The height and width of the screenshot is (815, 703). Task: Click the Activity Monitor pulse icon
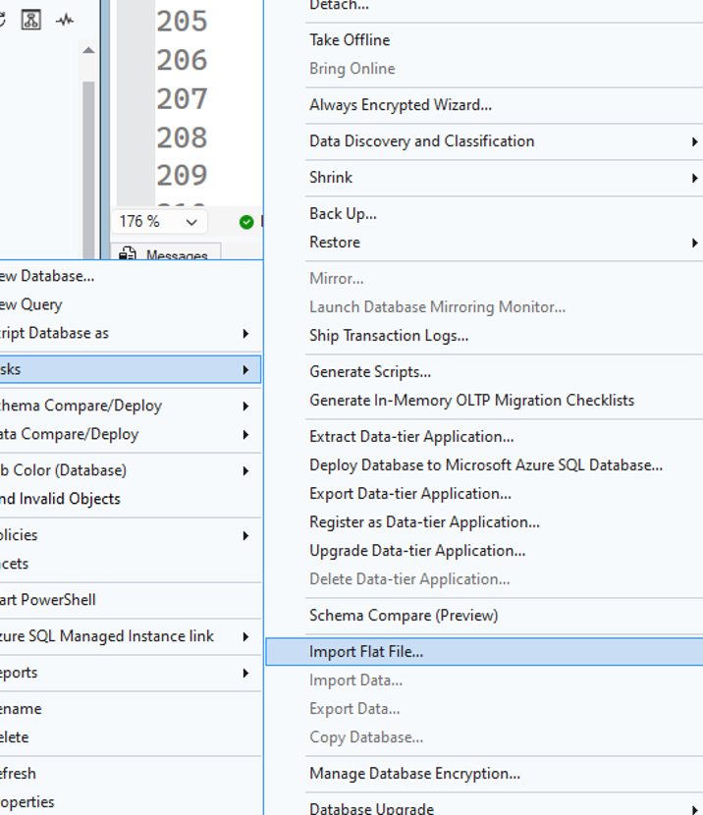coord(65,21)
